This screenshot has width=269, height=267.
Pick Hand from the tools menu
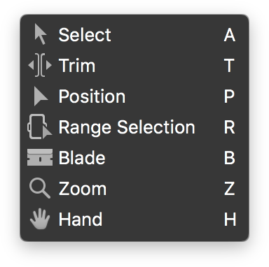point(134,219)
